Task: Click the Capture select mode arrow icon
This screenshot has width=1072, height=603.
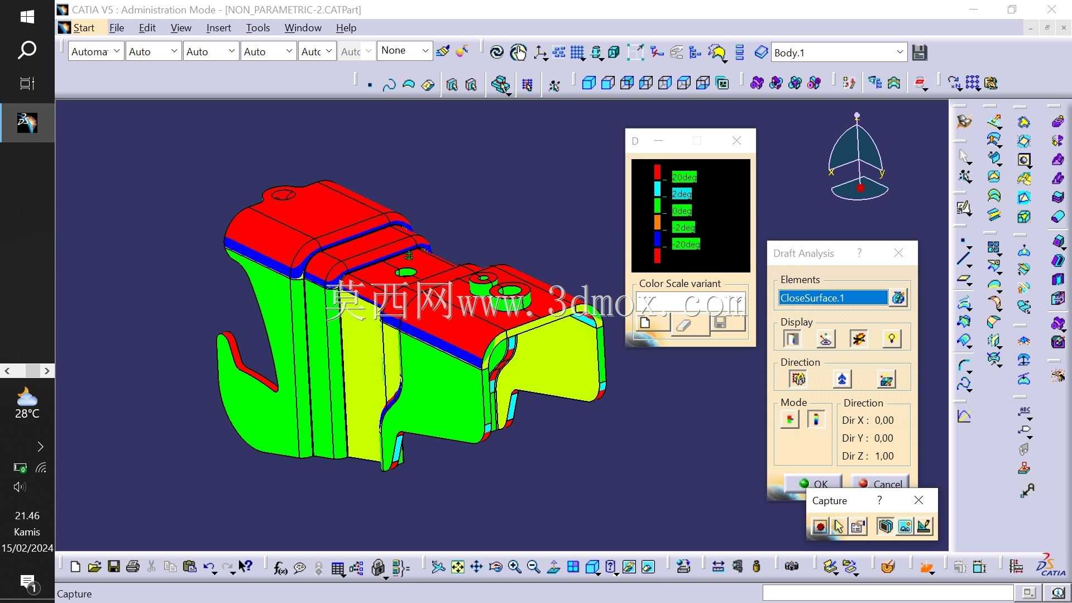Action: [839, 527]
